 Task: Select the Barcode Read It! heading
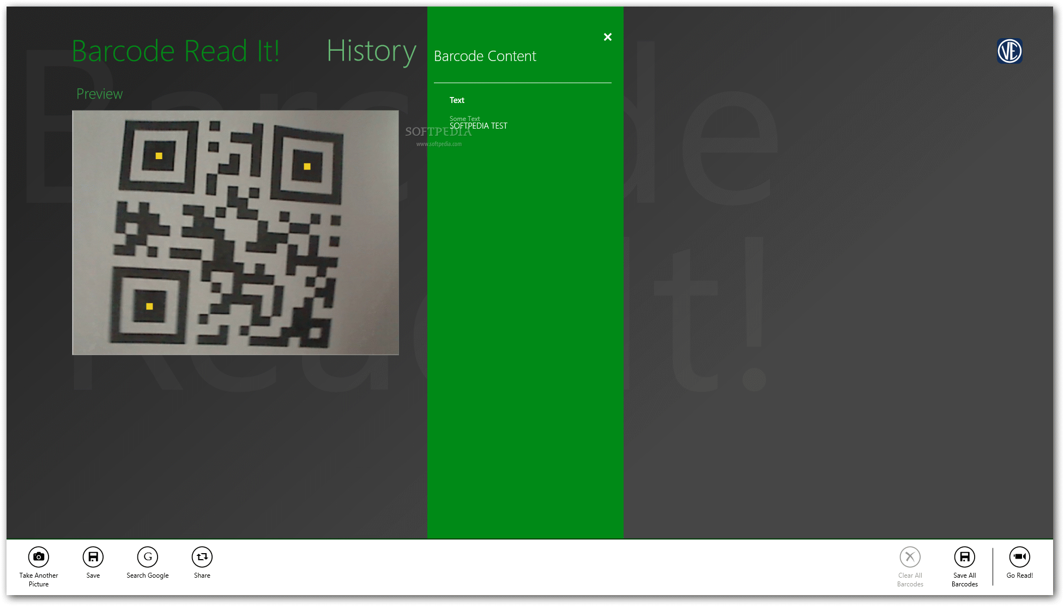tap(176, 51)
